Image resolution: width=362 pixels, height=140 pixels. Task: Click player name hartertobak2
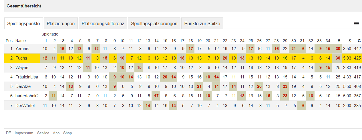pos(27,96)
